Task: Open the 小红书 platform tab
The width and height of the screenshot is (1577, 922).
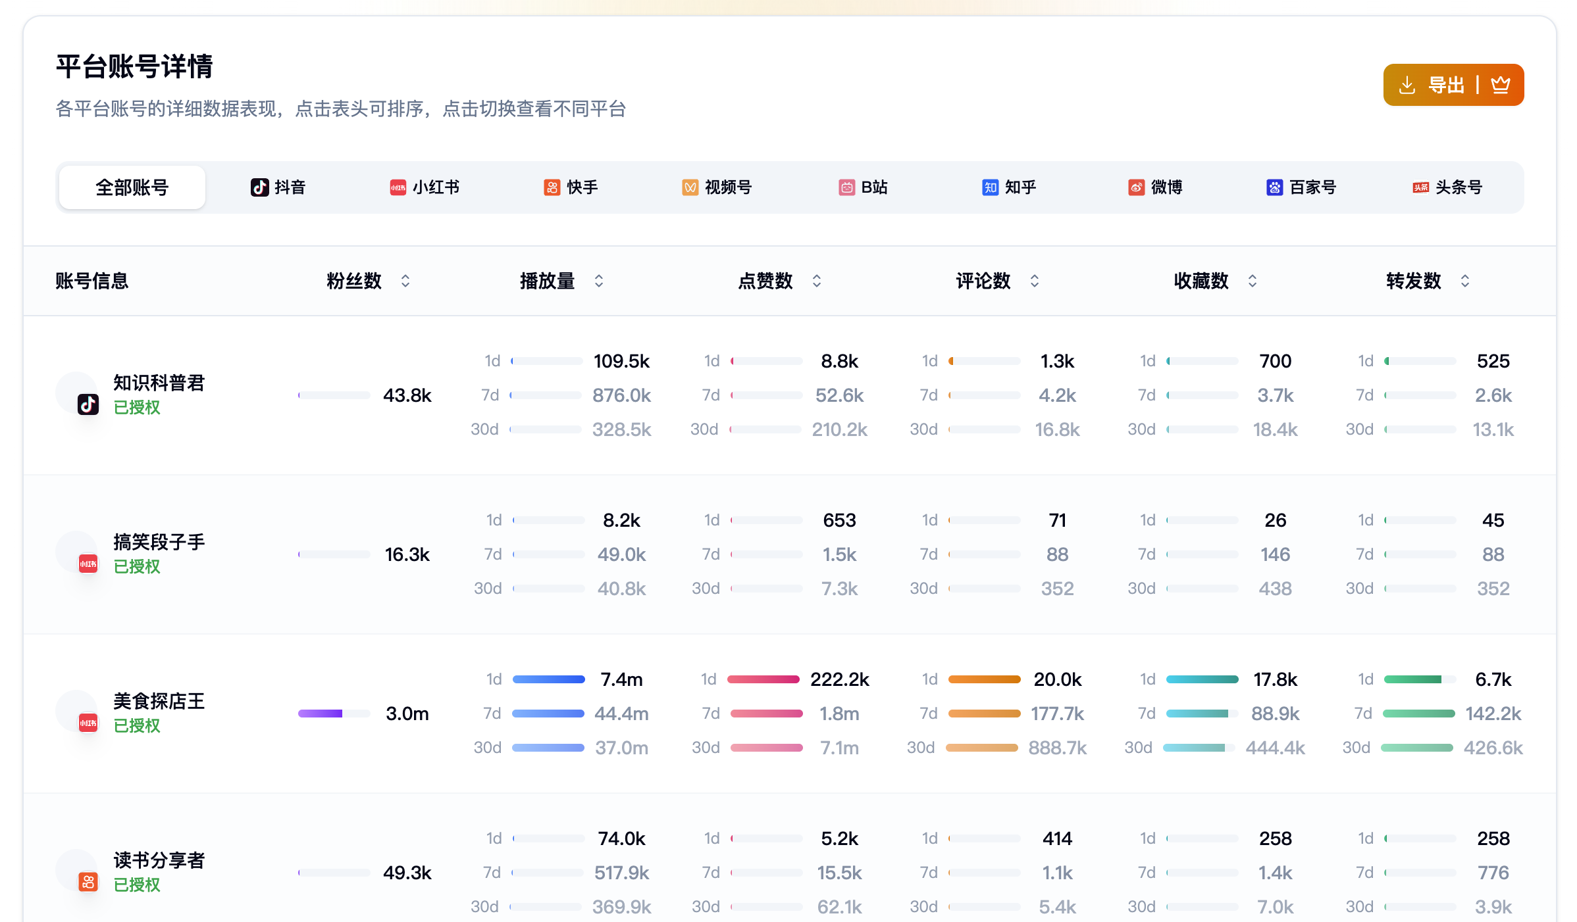Action: click(x=424, y=187)
